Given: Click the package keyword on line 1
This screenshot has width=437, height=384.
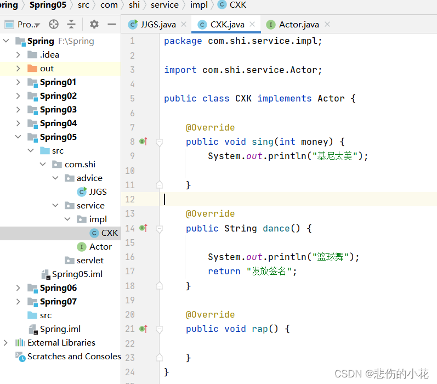Looking at the screenshot, I should [x=183, y=41].
